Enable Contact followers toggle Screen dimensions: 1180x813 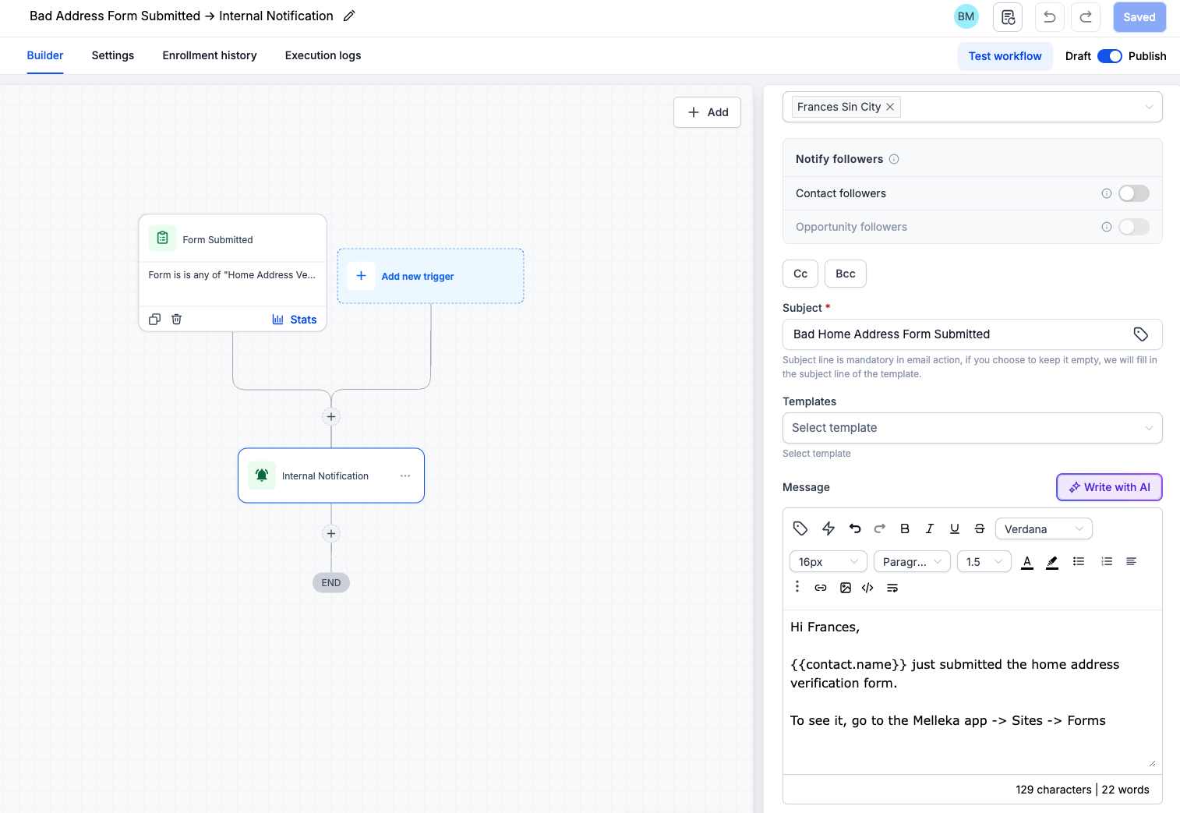click(1134, 193)
